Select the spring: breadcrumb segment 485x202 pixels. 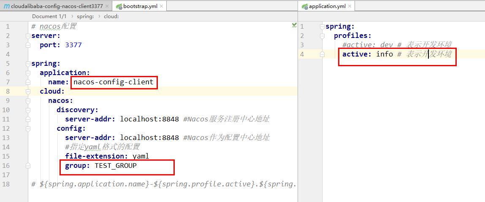pyautogui.click(x=85, y=16)
